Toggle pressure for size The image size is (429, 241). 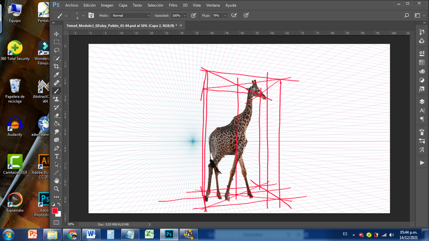tap(246, 16)
